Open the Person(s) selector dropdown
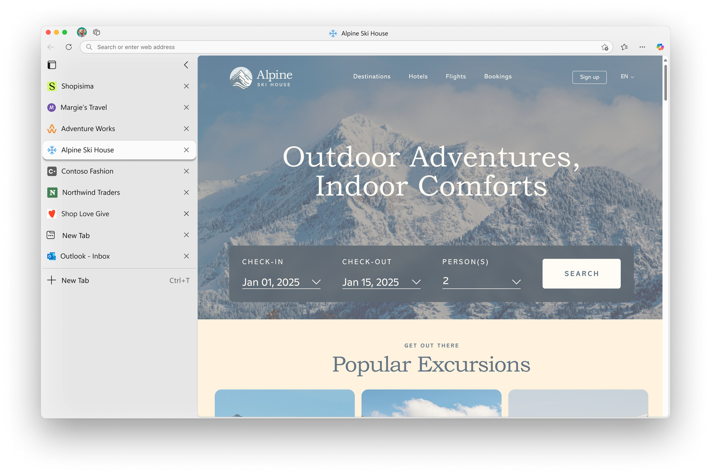711x474 pixels. click(517, 282)
